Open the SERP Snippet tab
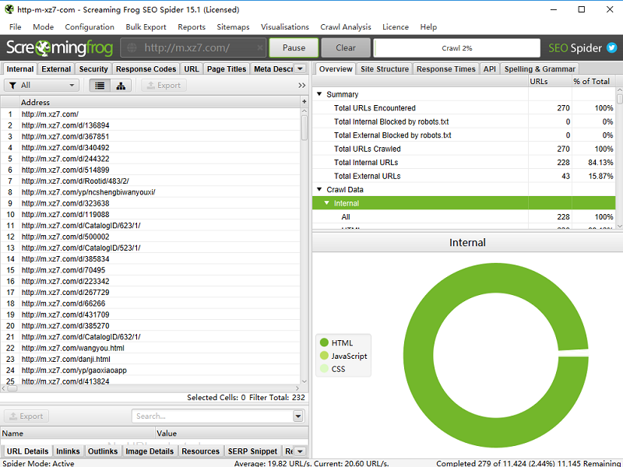623x467 pixels. (x=252, y=451)
